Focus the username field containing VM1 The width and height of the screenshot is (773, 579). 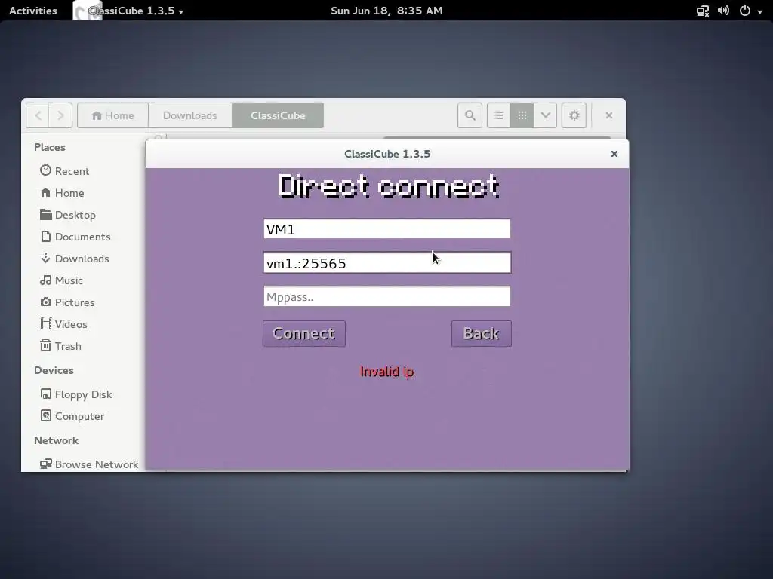(x=387, y=229)
